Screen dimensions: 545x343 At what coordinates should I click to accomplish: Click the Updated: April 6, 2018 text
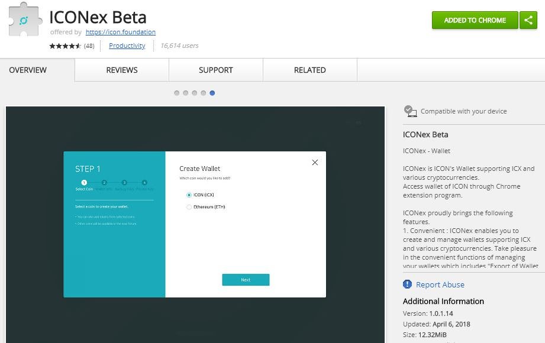(x=437, y=324)
